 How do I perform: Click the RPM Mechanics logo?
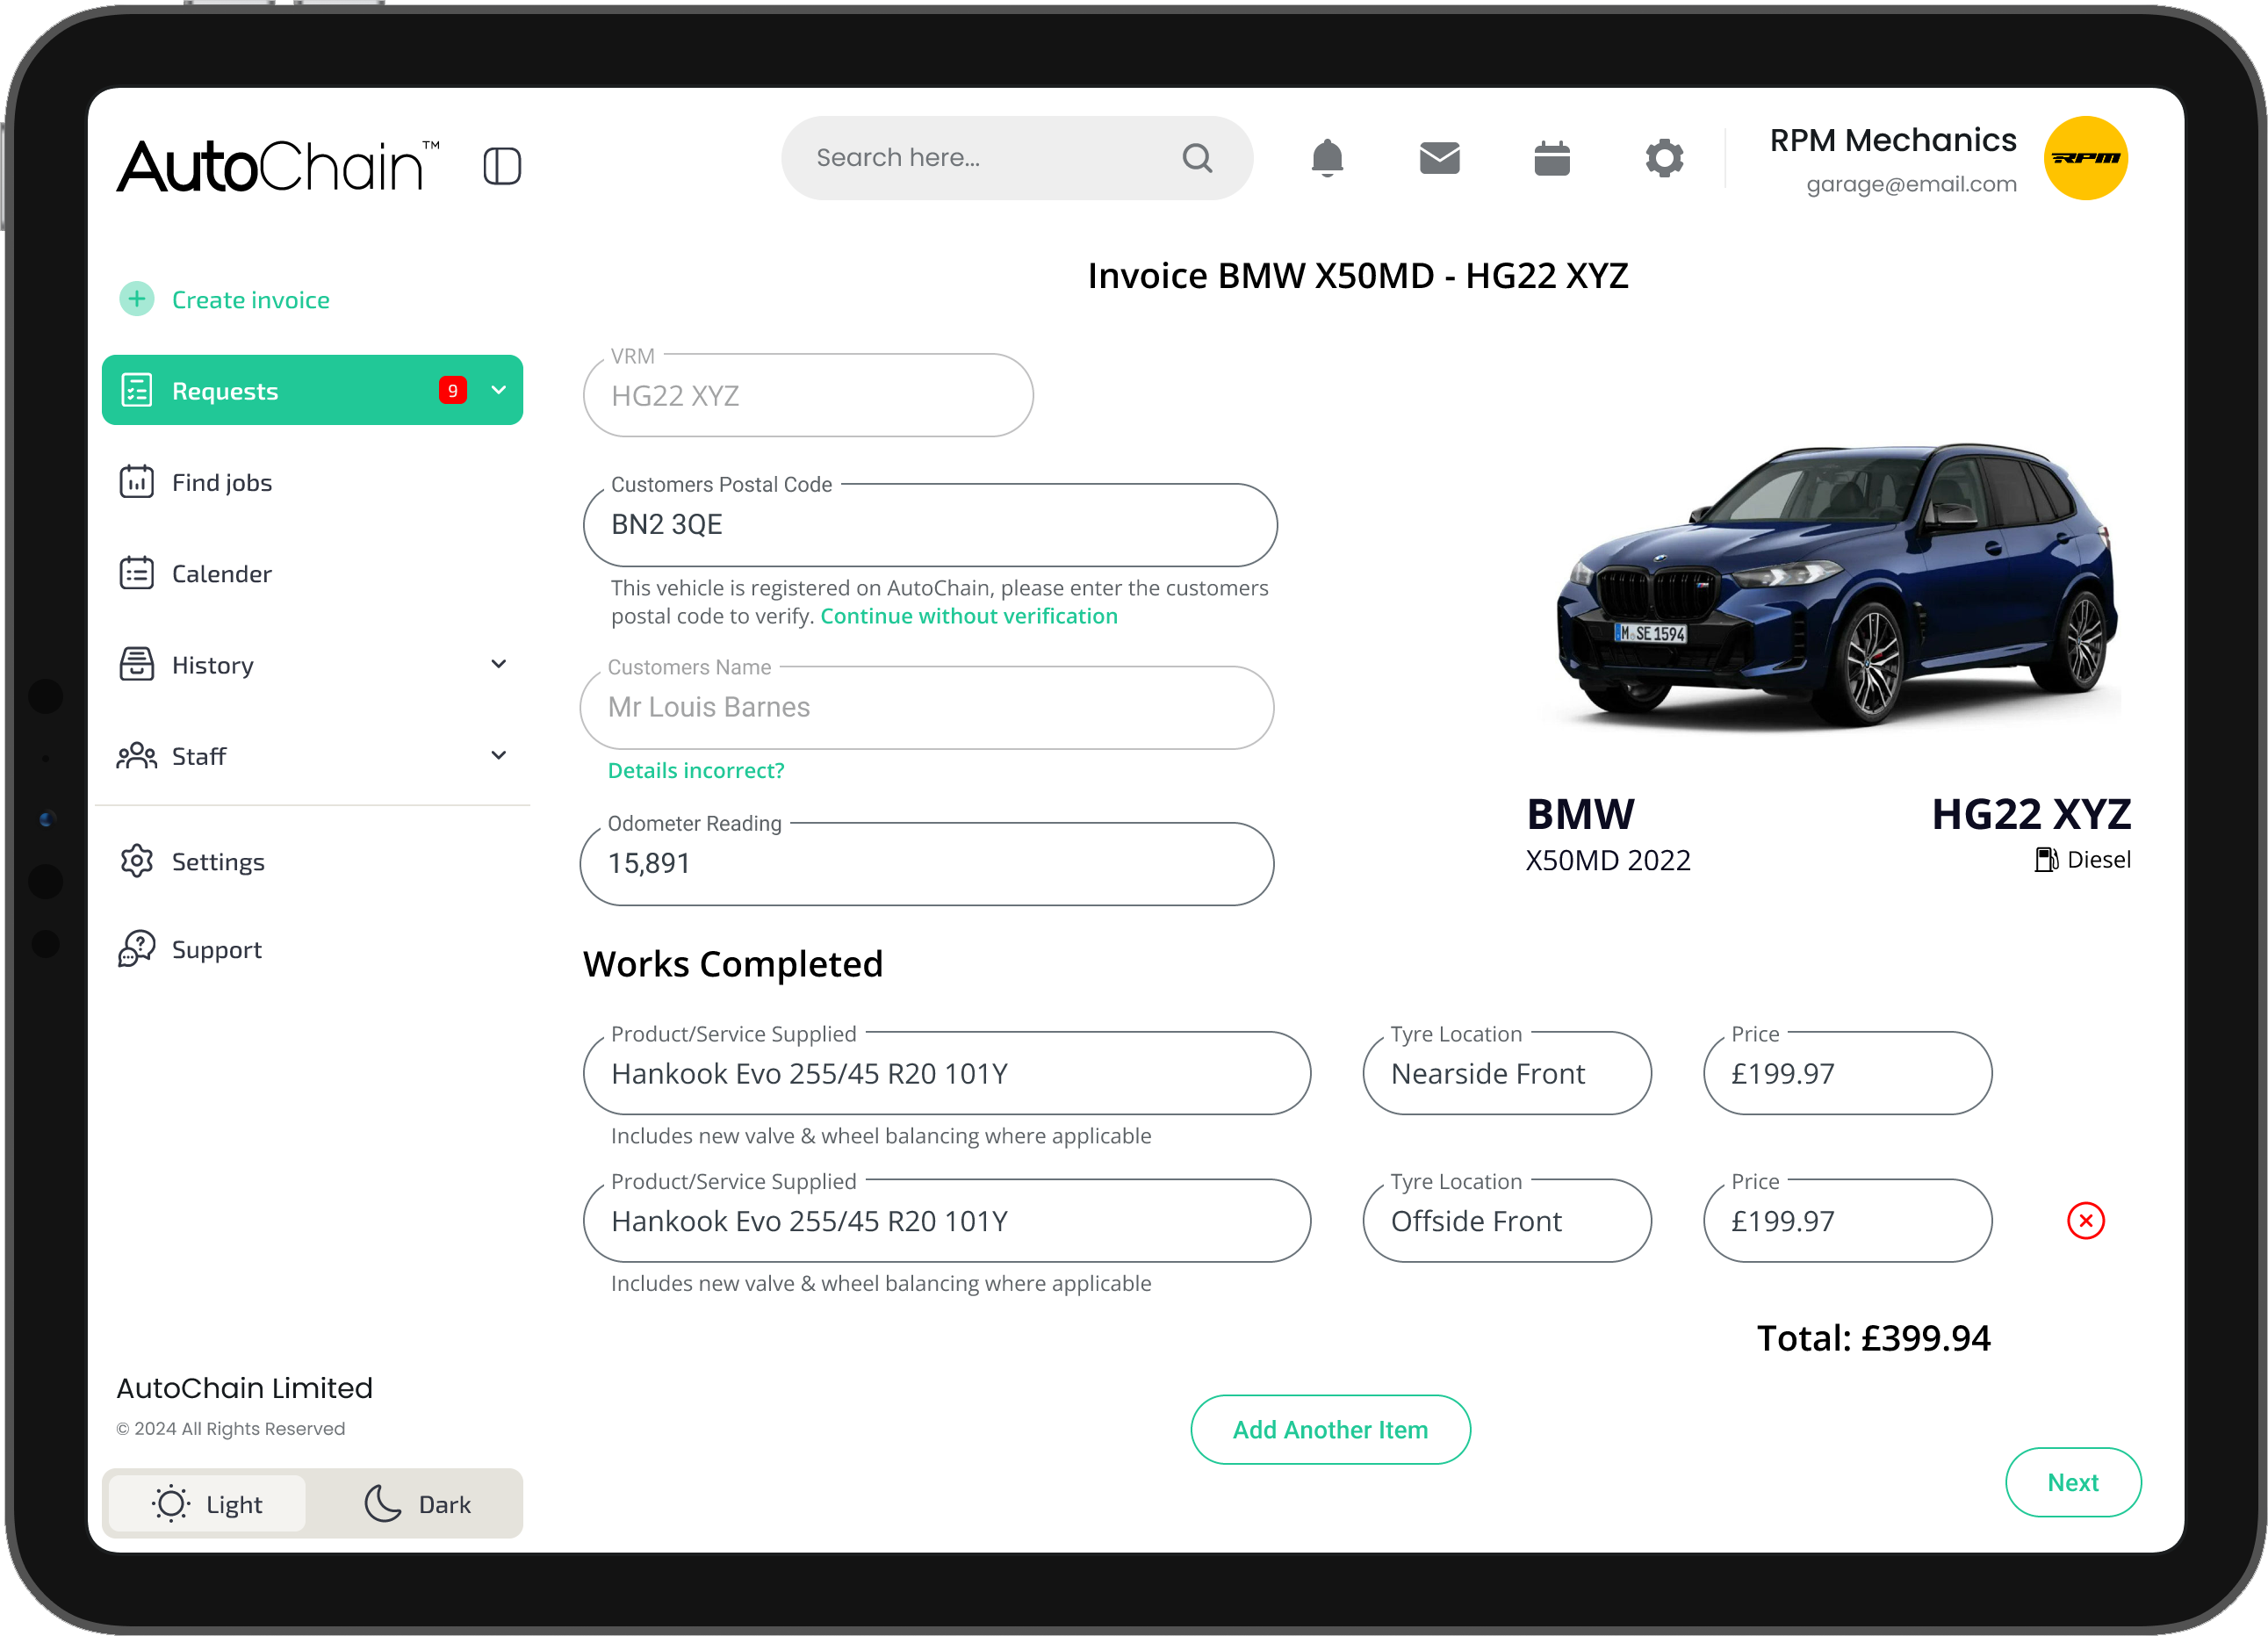pyautogui.click(x=2085, y=157)
